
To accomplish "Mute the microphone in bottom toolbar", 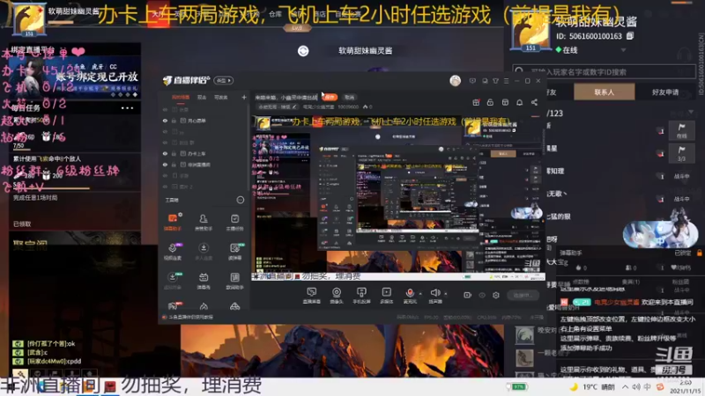I will tap(410, 295).
